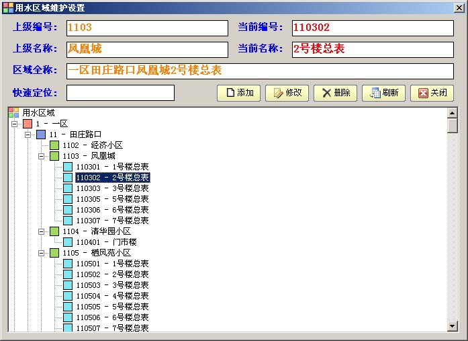Collapse the 1104 - 清华园小区 node
The height and width of the screenshot is (341, 468).
point(41,231)
